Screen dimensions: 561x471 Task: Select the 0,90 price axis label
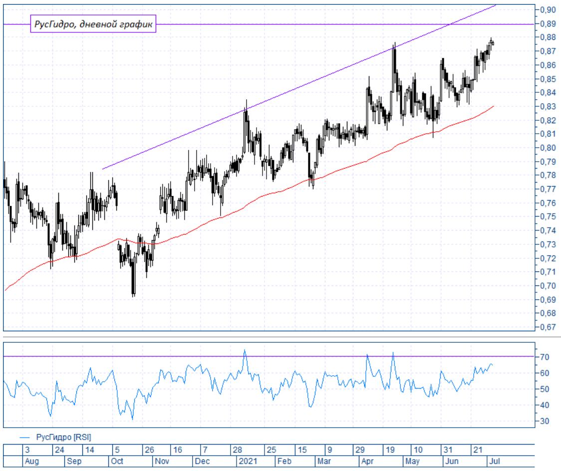[548, 9]
